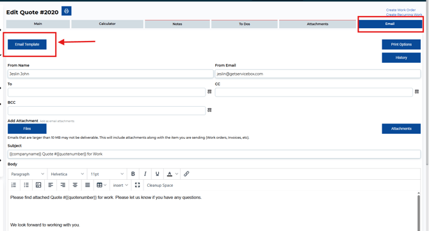Select the Email tab
Viewport: 429px width, 231px height.
coord(390,24)
